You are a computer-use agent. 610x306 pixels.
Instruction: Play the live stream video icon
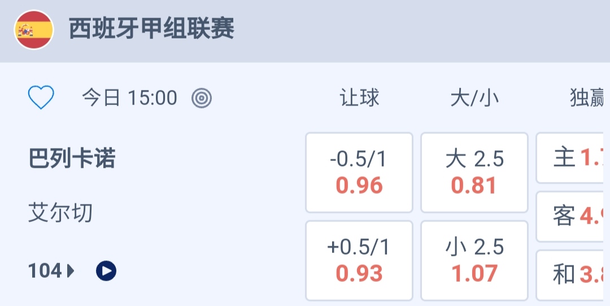[106, 272]
